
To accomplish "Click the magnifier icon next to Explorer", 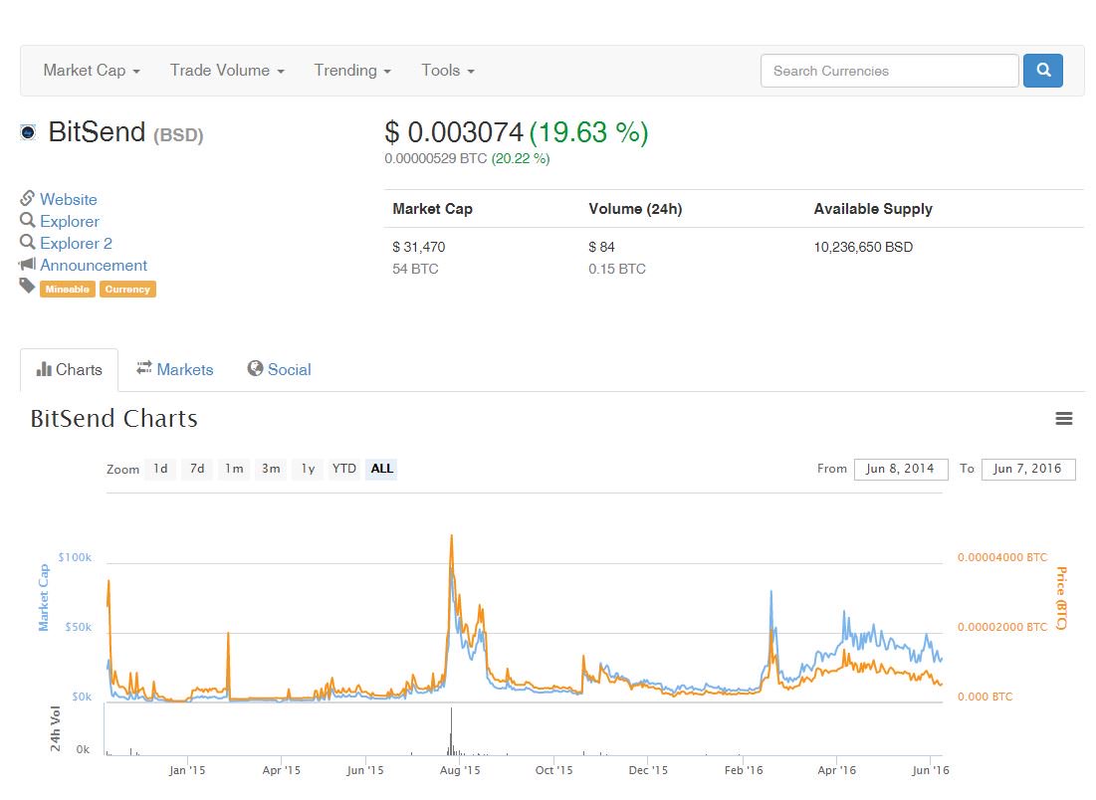I will [27, 220].
